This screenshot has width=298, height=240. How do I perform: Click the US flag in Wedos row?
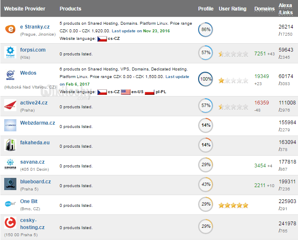click(x=125, y=92)
